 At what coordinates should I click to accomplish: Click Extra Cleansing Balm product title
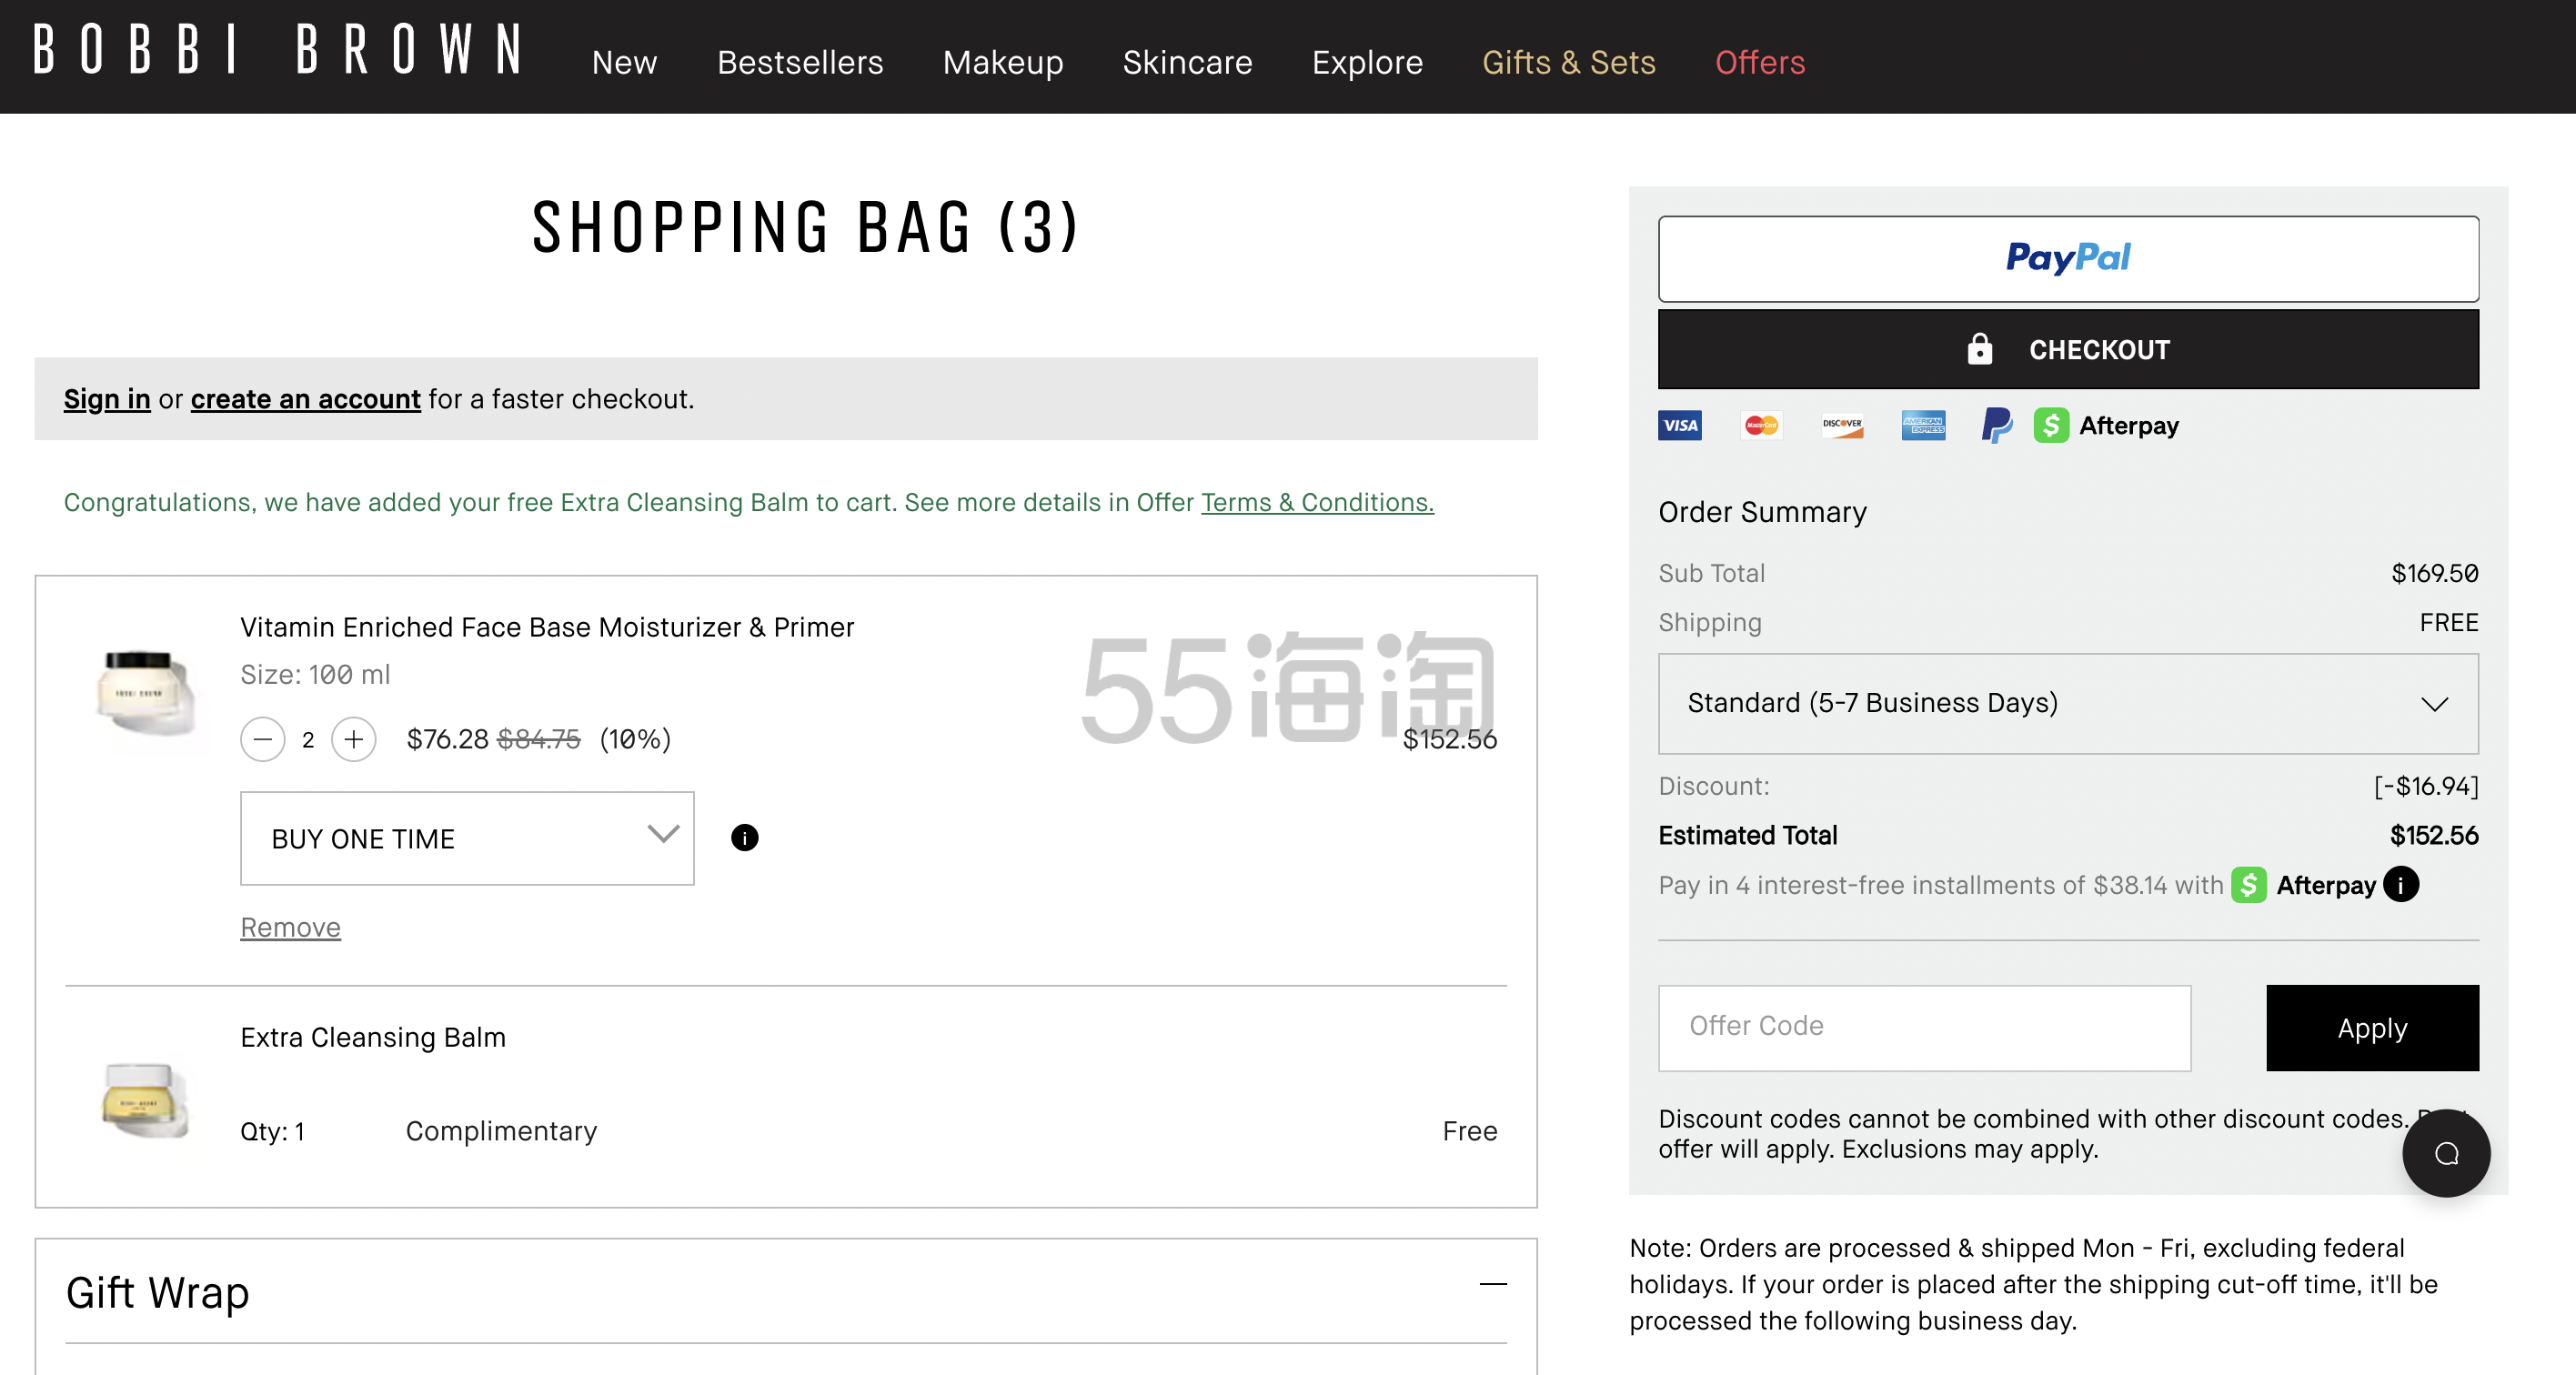[373, 1037]
